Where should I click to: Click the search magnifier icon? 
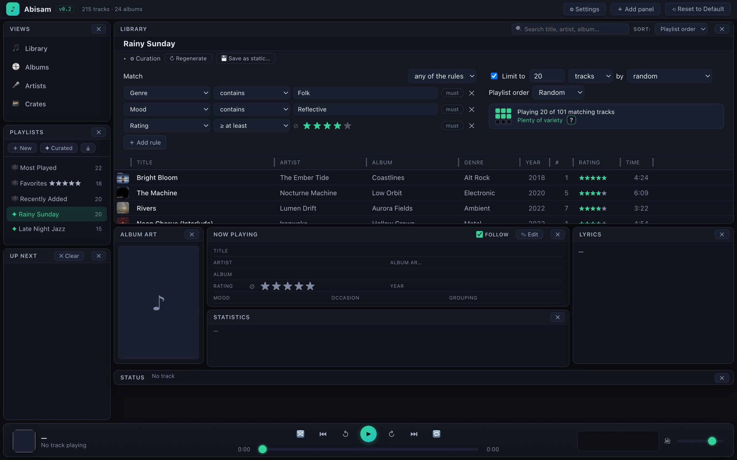518,29
